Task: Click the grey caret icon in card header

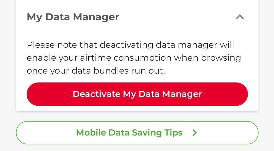Action: click(x=240, y=17)
